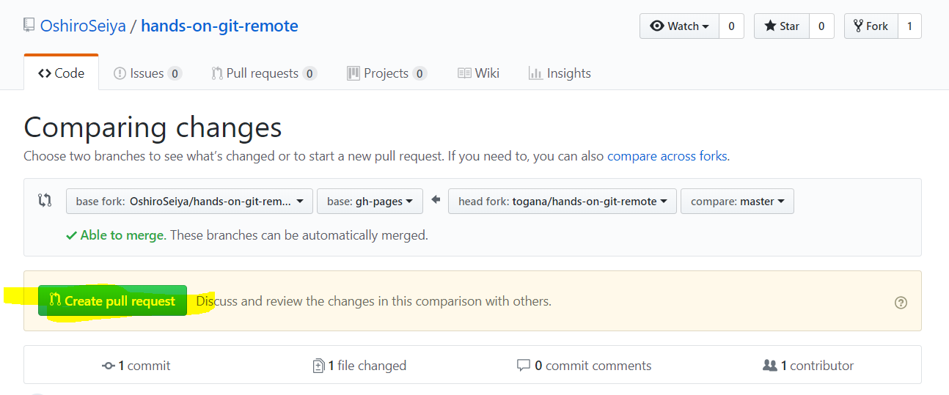
Task: Expand the base fork selector
Action: 189,201
